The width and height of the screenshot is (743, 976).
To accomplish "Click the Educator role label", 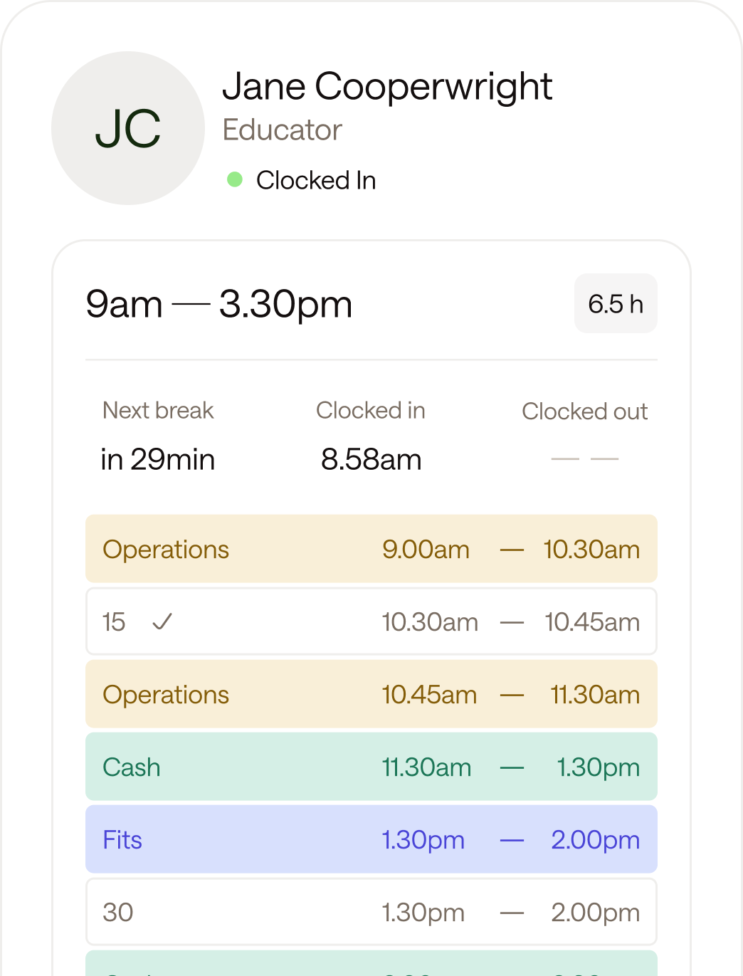I will (x=283, y=130).
